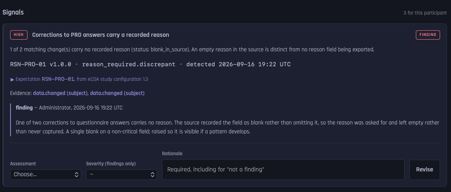Screen dimensions: 451x192
Task: Click the FINDING status badge
Action: point(428,35)
